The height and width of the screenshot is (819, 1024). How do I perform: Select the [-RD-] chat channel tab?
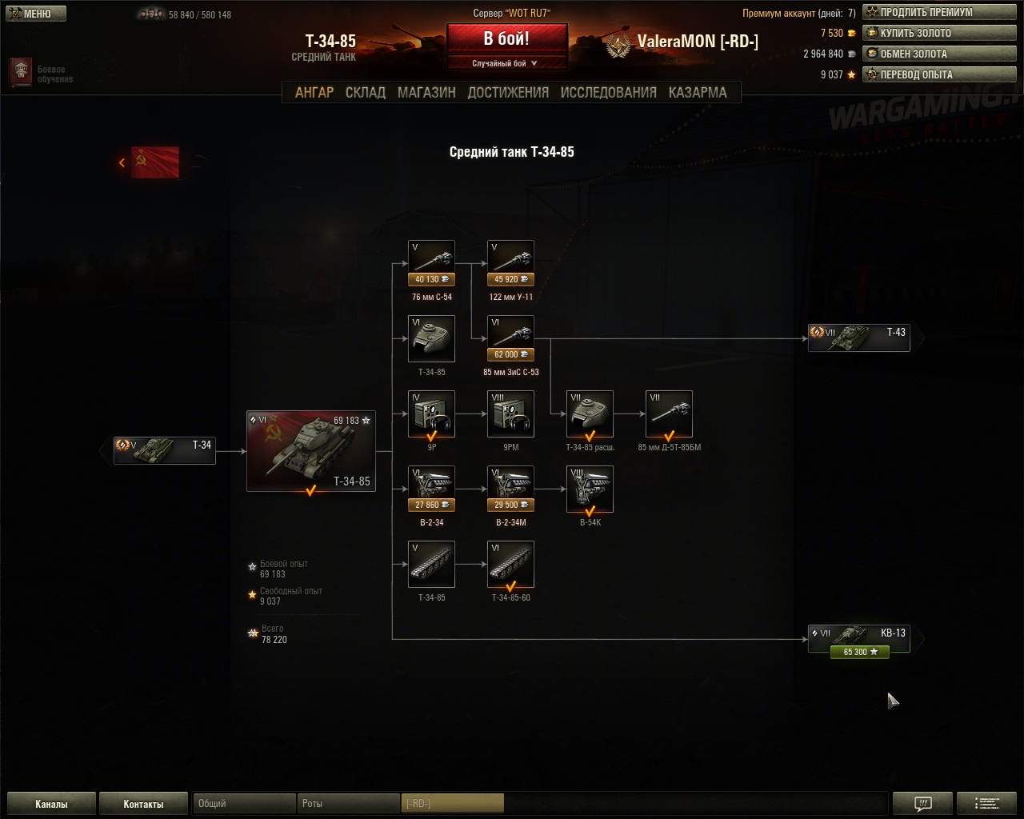[x=453, y=803]
